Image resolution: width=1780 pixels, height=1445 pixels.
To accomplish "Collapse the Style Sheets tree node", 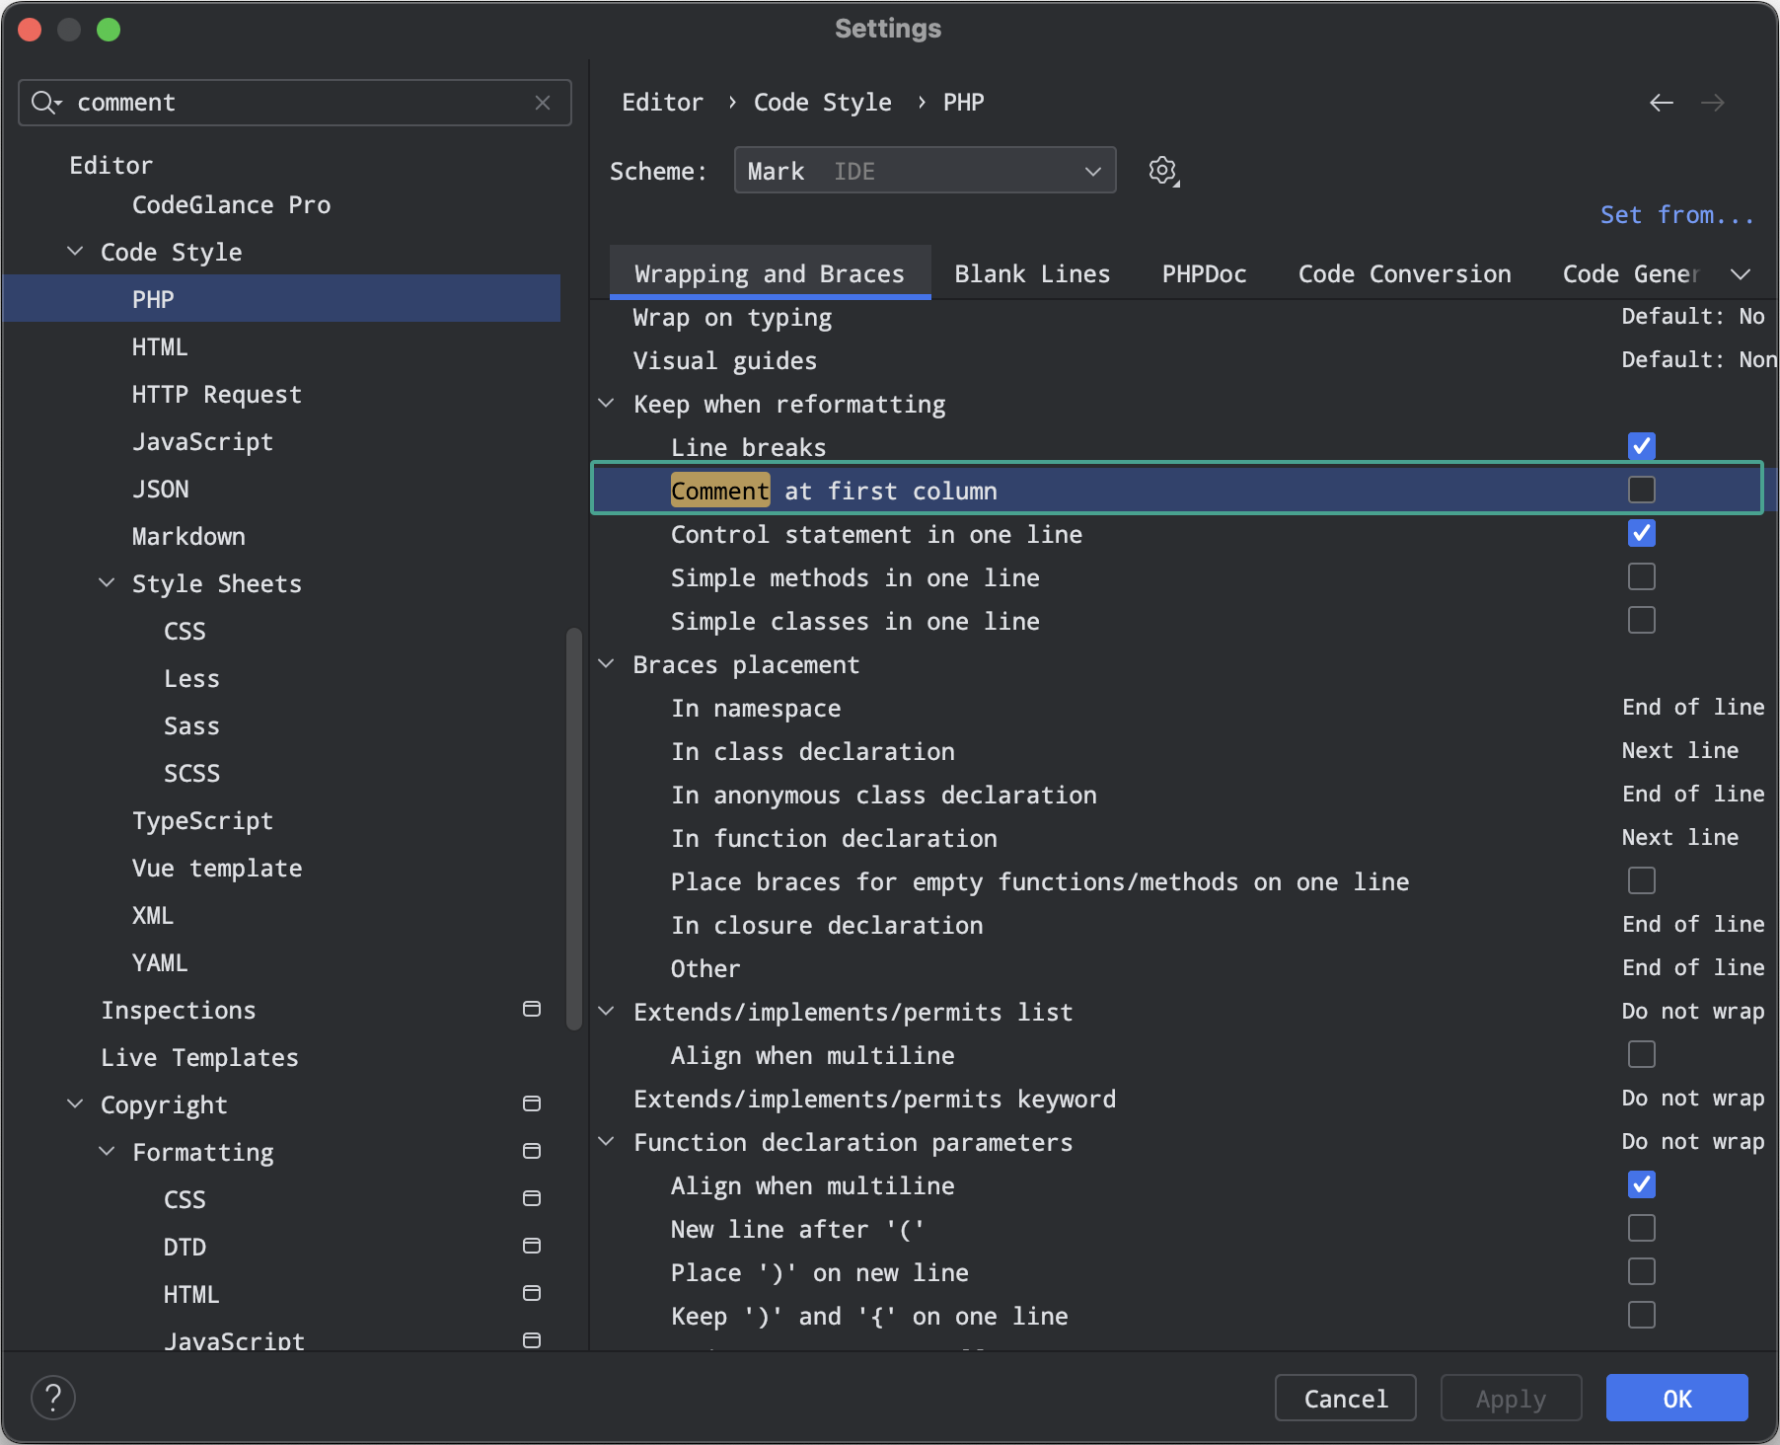I will [108, 583].
